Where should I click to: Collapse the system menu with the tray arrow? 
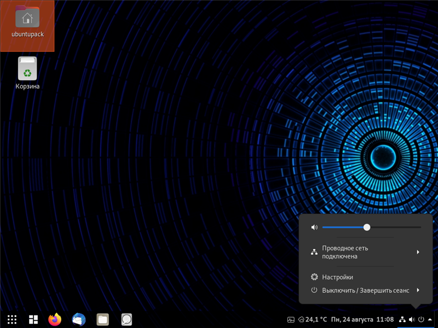click(x=430, y=319)
